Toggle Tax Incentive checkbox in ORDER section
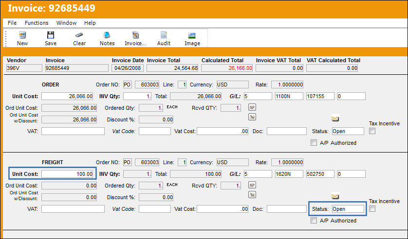Viewport: 408px width, 239px height. point(372,131)
